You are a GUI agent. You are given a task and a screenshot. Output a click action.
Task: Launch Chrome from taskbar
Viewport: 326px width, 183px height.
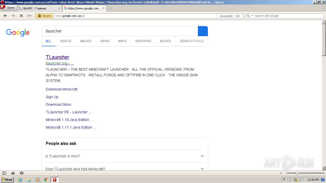point(46,180)
